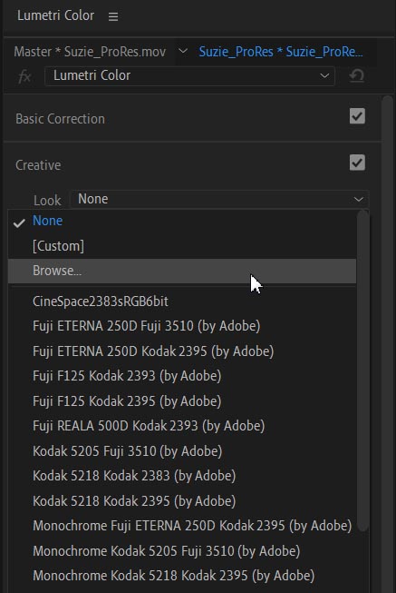Image resolution: width=396 pixels, height=593 pixels.
Task: Select Fuji ETERNA 250D Kodak 2395 look
Action: [x=182, y=351]
